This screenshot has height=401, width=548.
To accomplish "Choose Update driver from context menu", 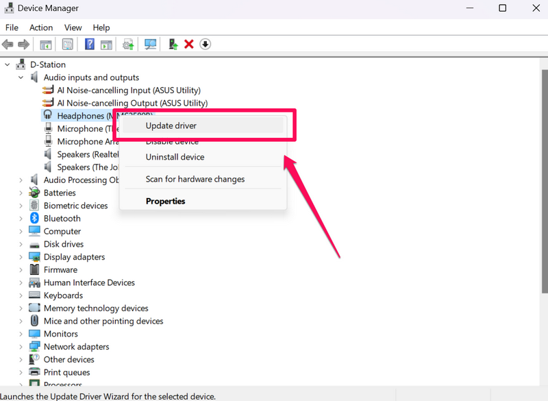I will coord(171,125).
